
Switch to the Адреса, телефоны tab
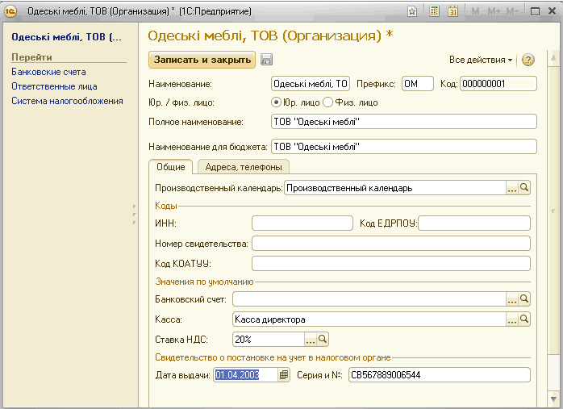(244, 167)
